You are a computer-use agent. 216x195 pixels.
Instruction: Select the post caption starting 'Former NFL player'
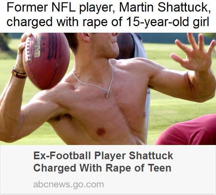[x=108, y=15]
